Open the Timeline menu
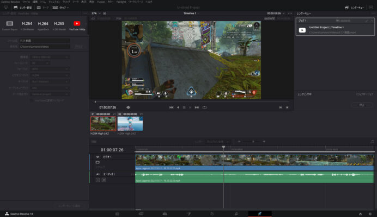The image size is (377, 217). click(x=54, y=2)
